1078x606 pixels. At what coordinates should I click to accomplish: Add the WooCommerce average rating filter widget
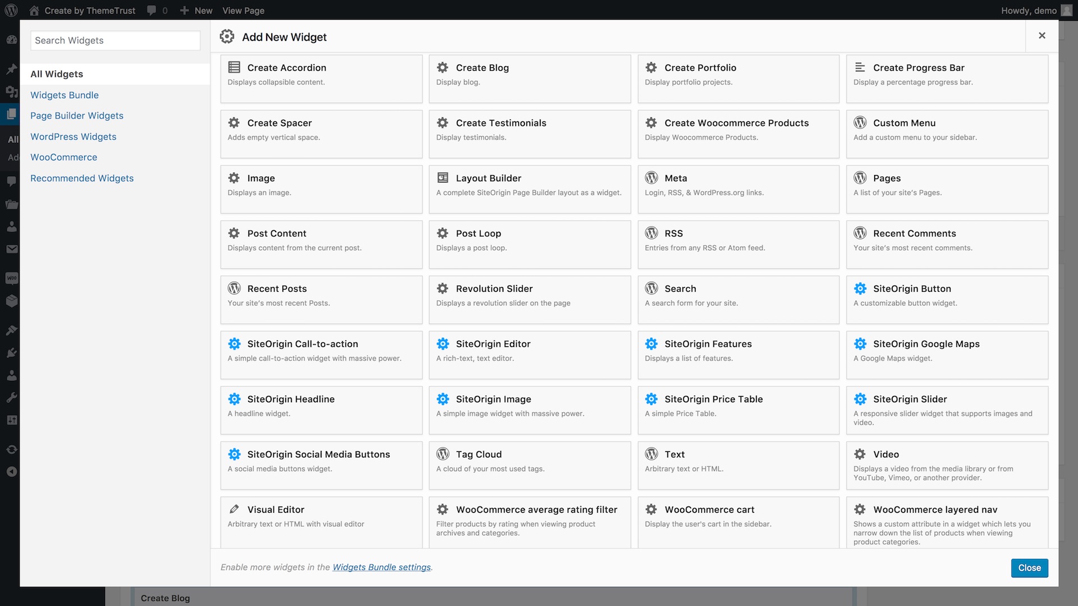(x=529, y=522)
